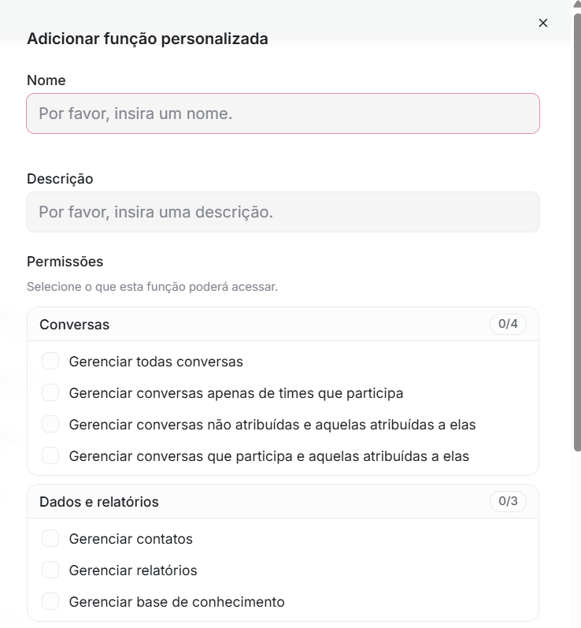Click the 0/3 counter badge in Dados e relatórios

coord(508,501)
